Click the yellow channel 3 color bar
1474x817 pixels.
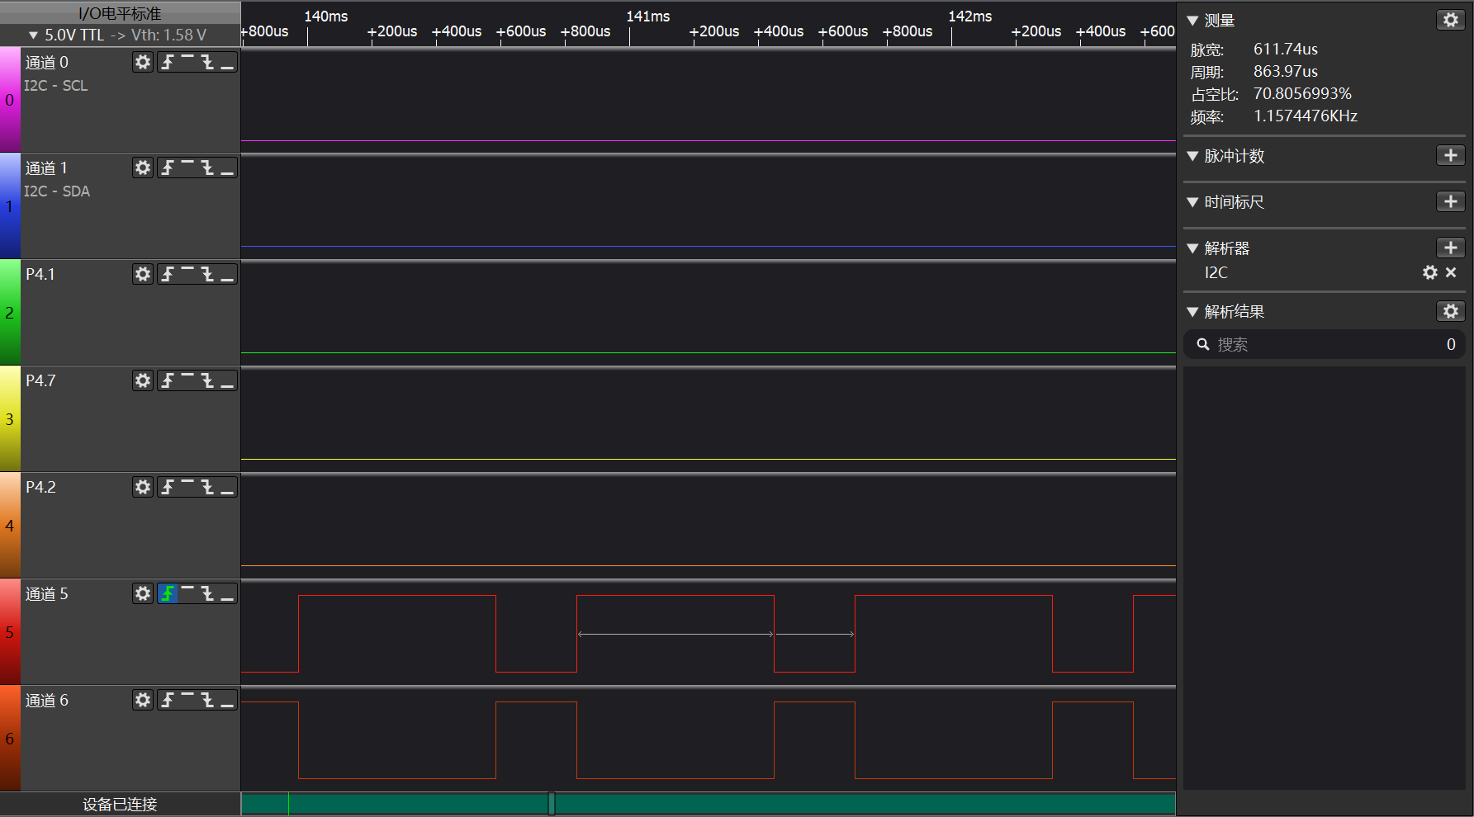coord(10,419)
